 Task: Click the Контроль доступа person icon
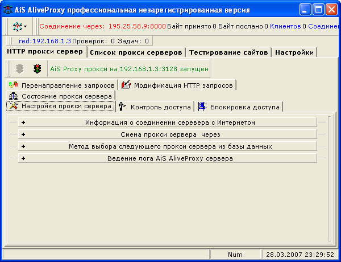point(122,107)
